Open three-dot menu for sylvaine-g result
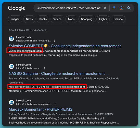The width and height of the screenshot is (140, 128). (55, 41)
